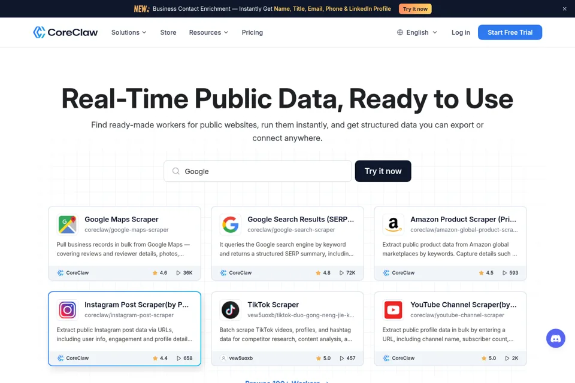The width and height of the screenshot is (575, 383).
Task: Click run count 72K play icon
Action: point(341,273)
